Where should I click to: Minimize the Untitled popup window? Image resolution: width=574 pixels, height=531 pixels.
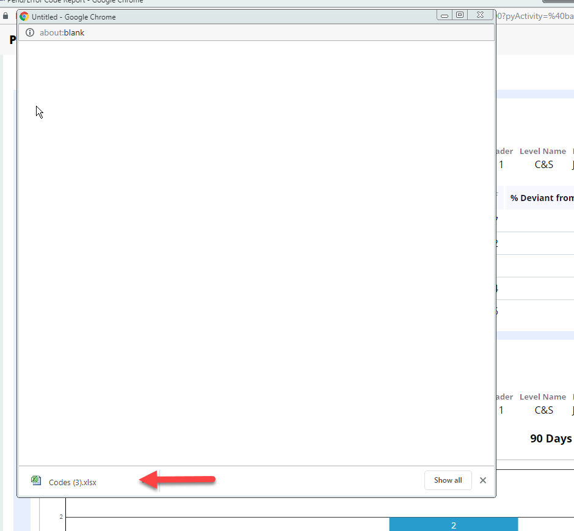pyautogui.click(x=445, y=15)
